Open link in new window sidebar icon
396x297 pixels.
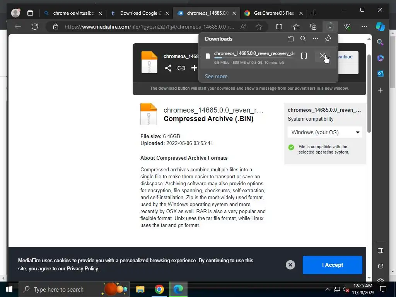pyautogui.click(x=381, y=266)
